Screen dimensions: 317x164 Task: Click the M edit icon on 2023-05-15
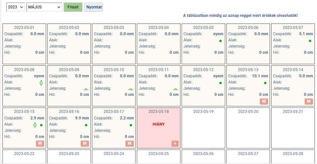[x=40, y=143]
